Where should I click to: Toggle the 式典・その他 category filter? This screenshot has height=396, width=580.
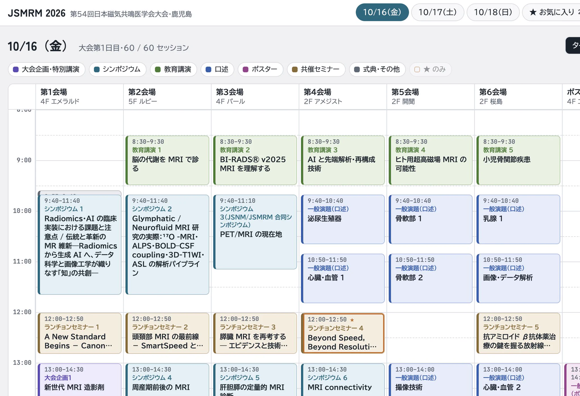pyautogui.click(x=377, y=69)
